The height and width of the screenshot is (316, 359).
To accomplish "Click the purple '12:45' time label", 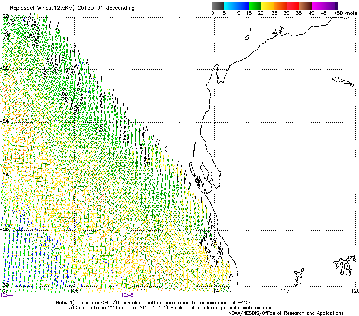I will tap(127, 295).
